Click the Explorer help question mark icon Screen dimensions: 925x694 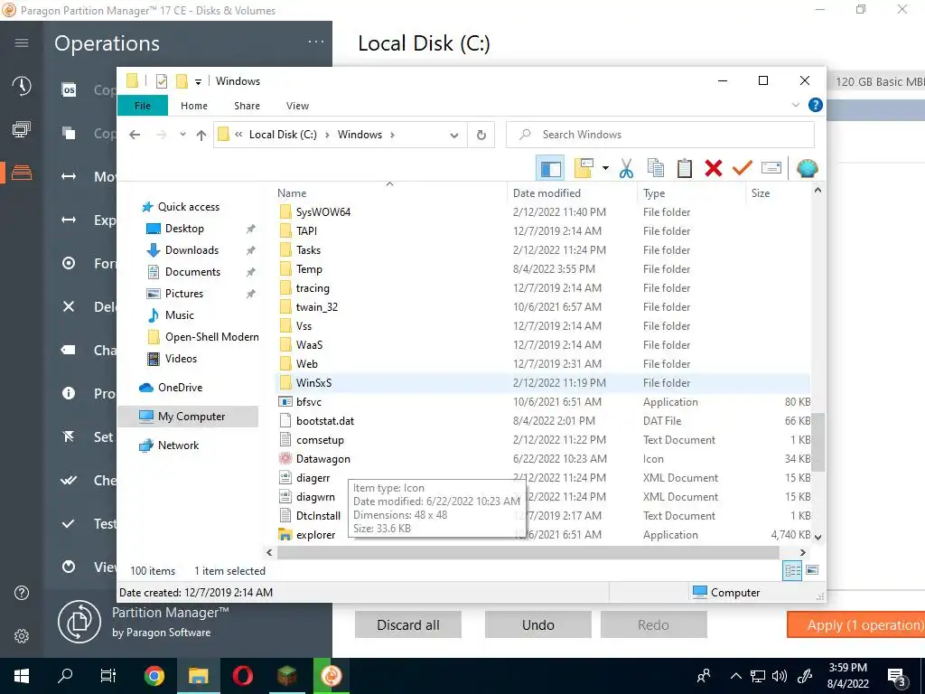(x=816, y=105)
